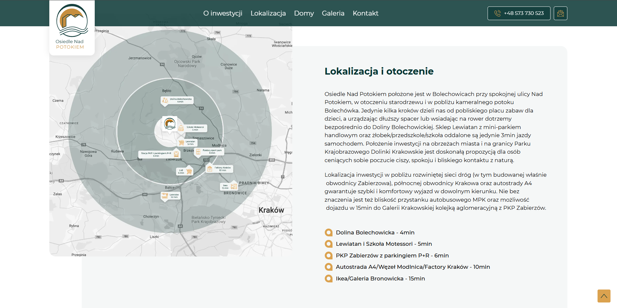Click bullet icon beside Ikea/Galeria Bronowicka

[329, 278]
